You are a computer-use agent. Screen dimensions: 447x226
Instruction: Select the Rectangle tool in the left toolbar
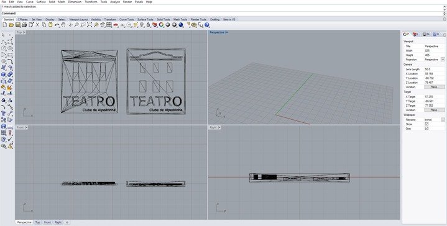pos(10,55)
